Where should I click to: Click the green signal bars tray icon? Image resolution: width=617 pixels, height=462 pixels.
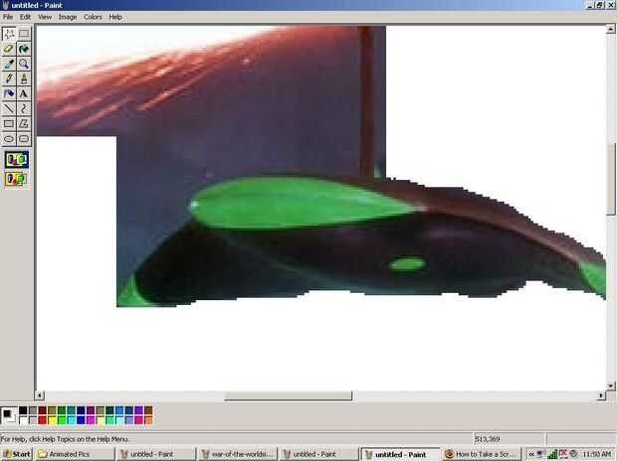(552, 454)
